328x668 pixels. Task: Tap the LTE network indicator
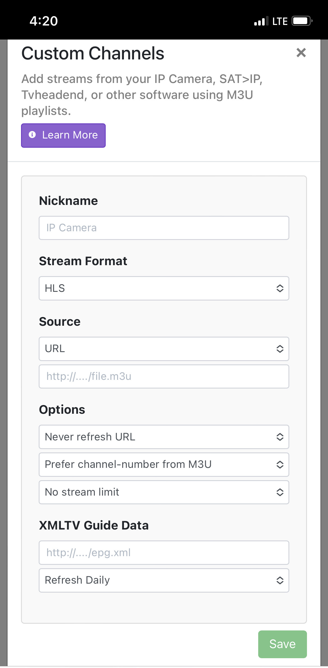coord(280,21)
